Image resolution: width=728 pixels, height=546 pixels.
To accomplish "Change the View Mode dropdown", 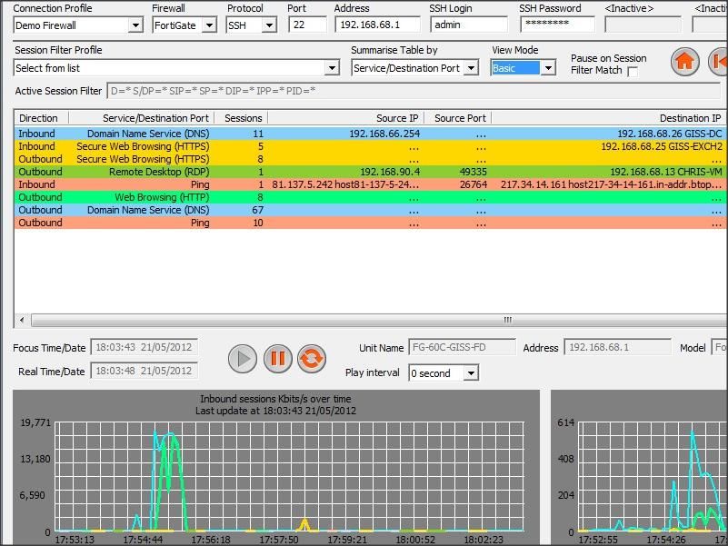I will click(548, 68).
